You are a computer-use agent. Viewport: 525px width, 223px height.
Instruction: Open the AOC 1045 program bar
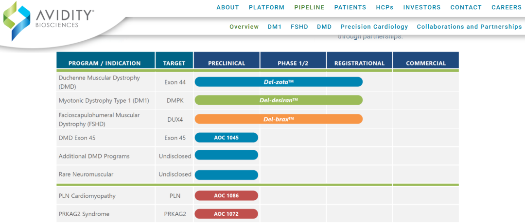tap(227, 138)
